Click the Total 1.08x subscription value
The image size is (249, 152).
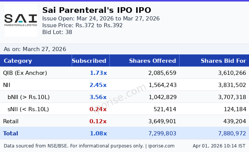98,133
